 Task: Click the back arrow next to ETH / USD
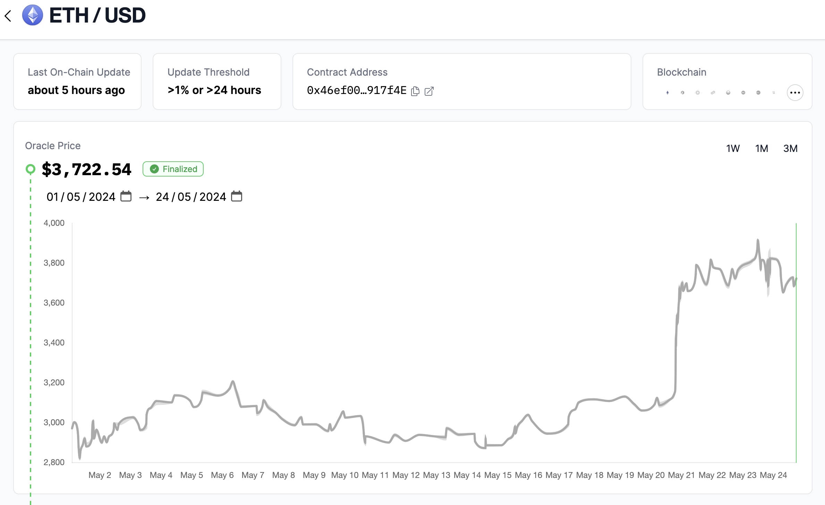8,16
